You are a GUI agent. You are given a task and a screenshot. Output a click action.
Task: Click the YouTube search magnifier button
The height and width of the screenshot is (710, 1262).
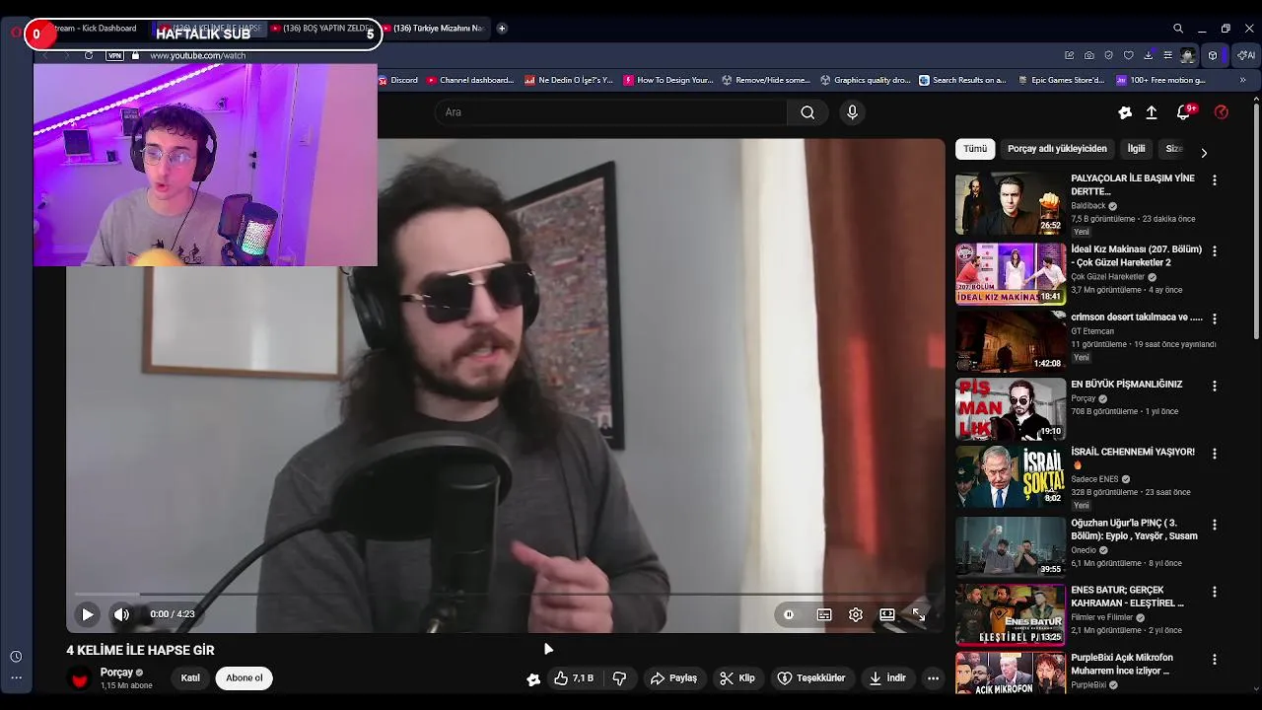[807, 112]
